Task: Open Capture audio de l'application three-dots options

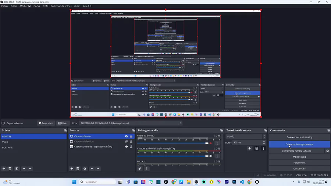Action: [x=217, y=156]
